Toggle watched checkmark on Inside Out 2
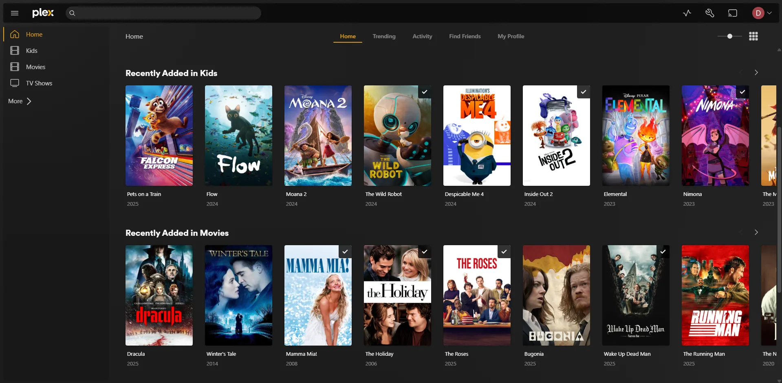The height and width of the screenshot is (383, 782). coord(584,92)
